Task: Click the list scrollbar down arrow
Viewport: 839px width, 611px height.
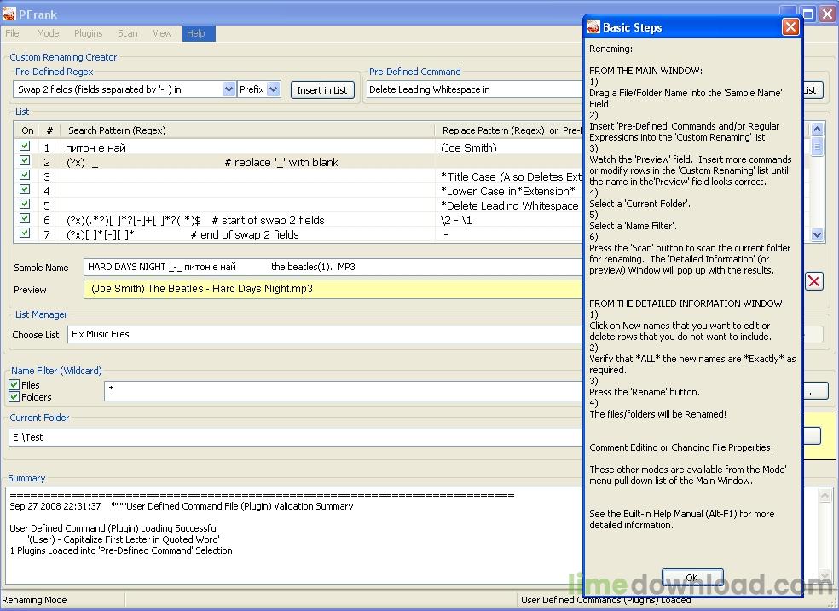Action: coord(818,234)
